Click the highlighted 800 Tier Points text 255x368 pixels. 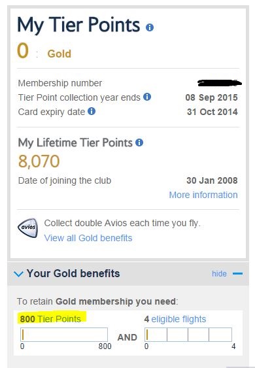tap(50, 319)
